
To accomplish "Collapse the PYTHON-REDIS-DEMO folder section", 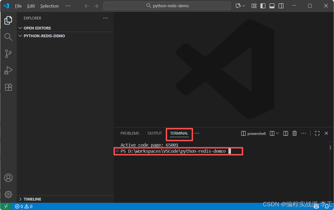I will pyautogui.click(x=65, y=36).
